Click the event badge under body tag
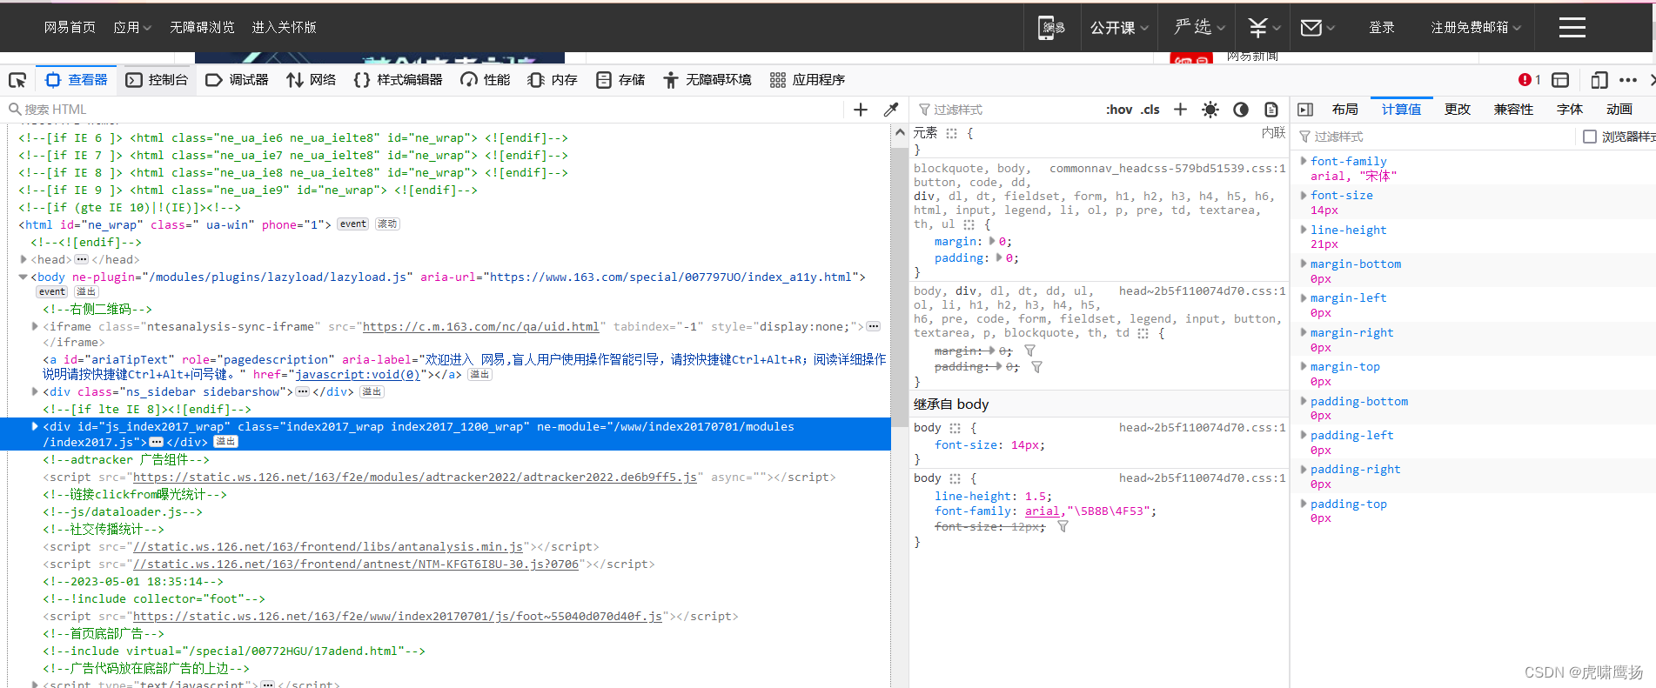This screenshot has width=1656, height=688. (52, 292)
